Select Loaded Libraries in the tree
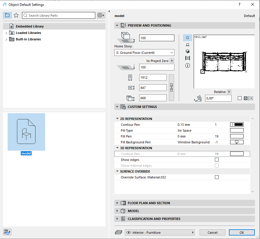260x239 pixels. pyautogui.click(x=28, y=33)
